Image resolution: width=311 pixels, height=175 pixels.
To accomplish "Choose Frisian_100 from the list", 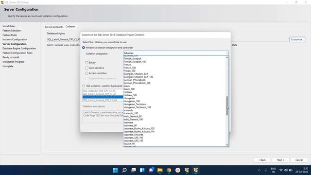I will click(130, 70).
